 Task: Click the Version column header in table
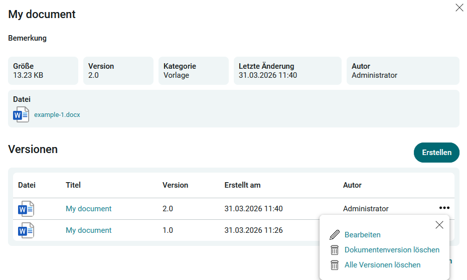pos(175,185)
